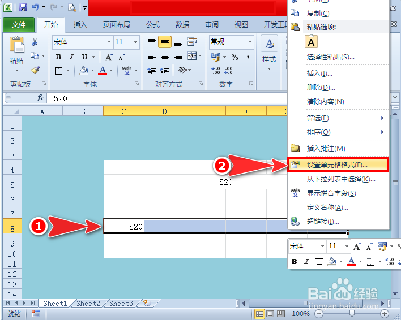Click the insert function fx icon
Viewport: 401px width, 320px height.
pos(40,98)
